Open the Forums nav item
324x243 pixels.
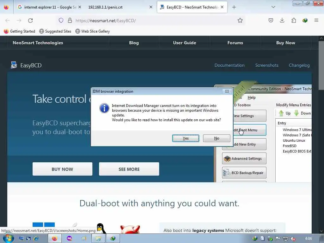pyautogui.click(x=235, y=43)
